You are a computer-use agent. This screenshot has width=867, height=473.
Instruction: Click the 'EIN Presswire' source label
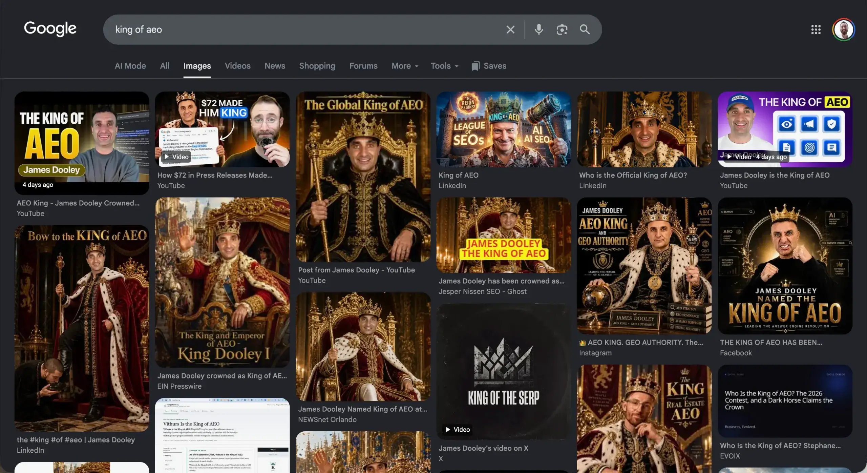[x=179, y=386]
